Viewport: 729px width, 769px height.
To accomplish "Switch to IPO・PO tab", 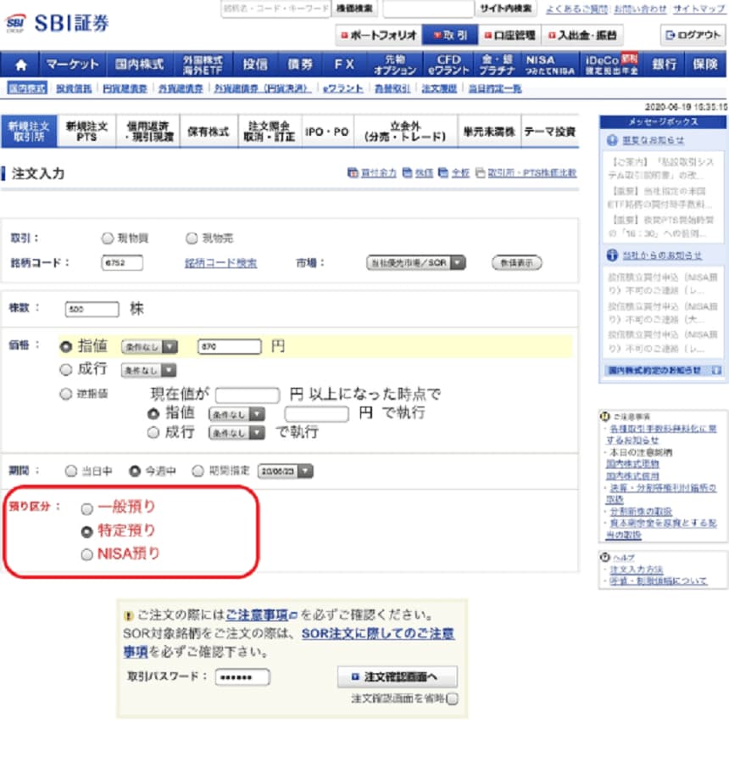I will 326,132.
